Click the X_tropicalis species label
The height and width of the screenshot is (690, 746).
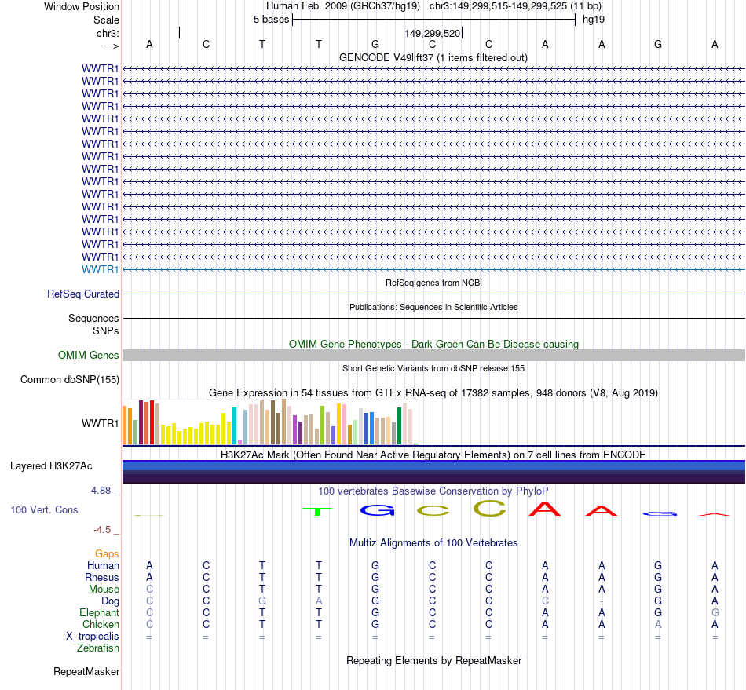[x=93, y=637]
